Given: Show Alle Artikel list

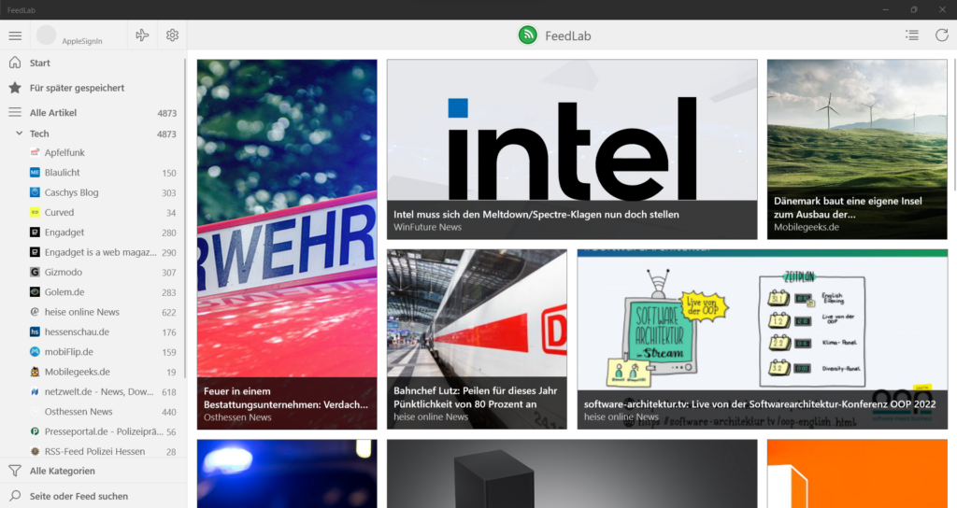Looking at the screenshot, I should (92, 113).
